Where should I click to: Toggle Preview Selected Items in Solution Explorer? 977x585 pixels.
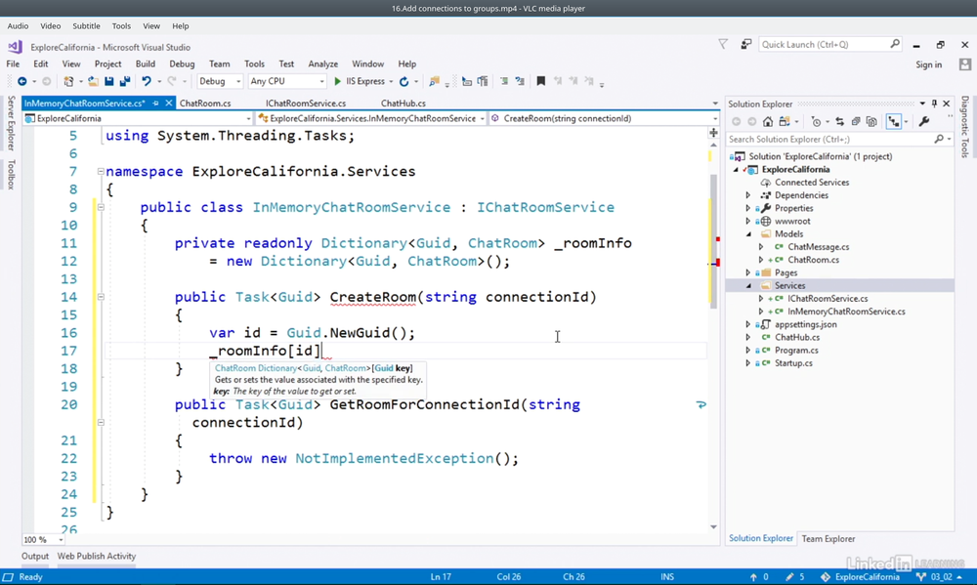[x=894, y=121]
